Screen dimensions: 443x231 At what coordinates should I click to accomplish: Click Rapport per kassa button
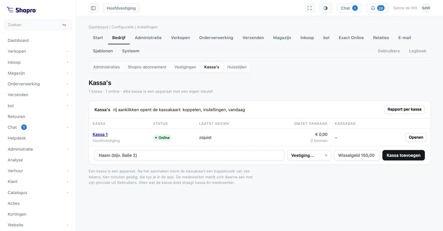coord(404,110)
